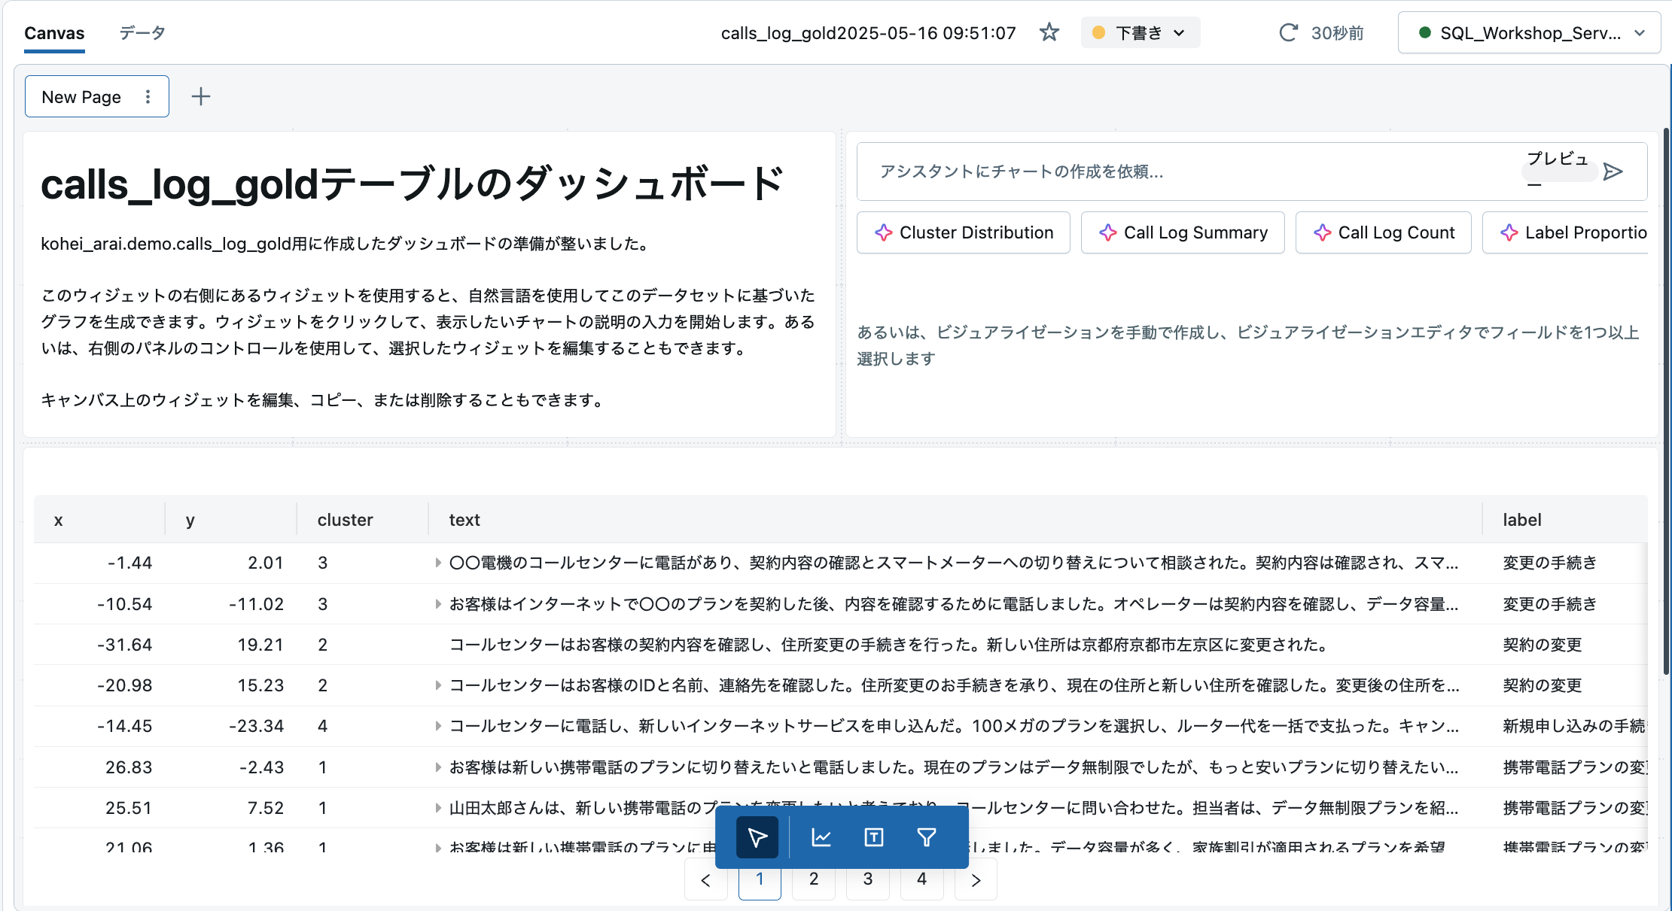This screenshot has height=911, width=1672.
Task: Click Cluster Distribution suggestion
Action: pyautogui.click(x=963, y=232)
